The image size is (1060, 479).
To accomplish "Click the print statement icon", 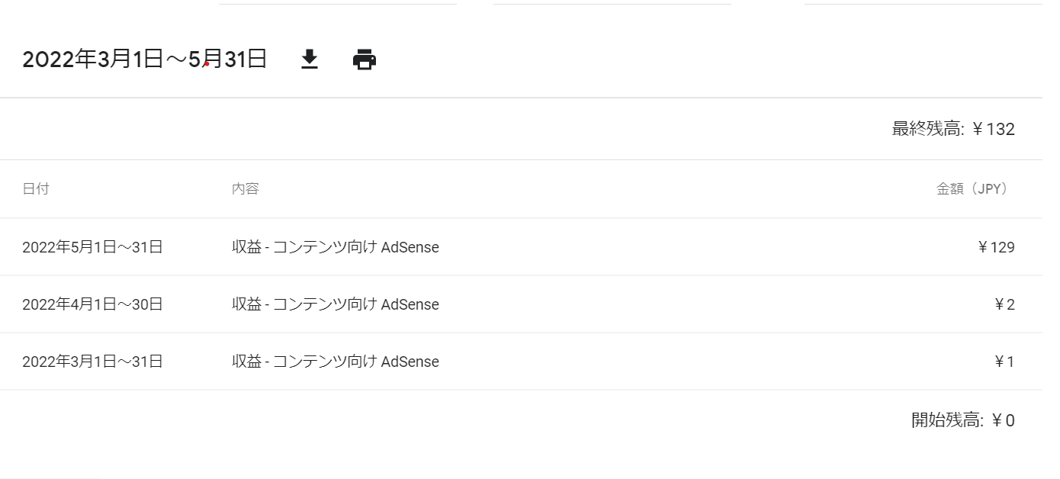I will coord(365,59).
